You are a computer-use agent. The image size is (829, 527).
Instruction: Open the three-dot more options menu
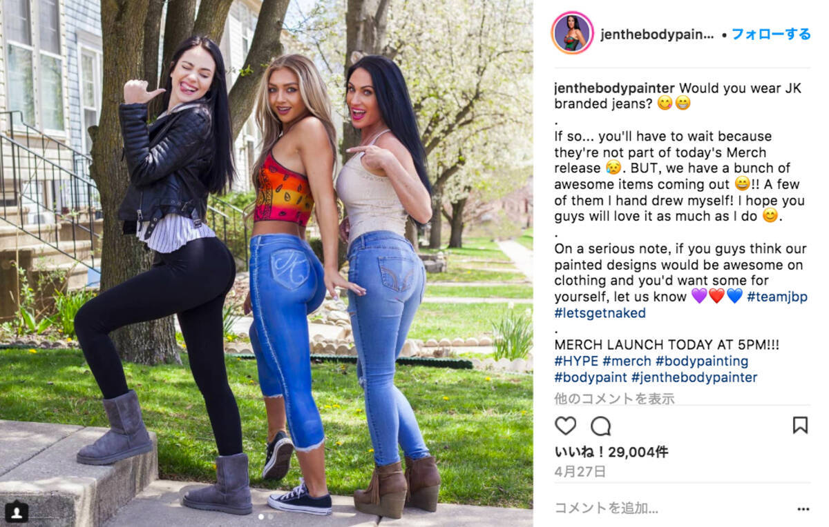pos(803,509)
